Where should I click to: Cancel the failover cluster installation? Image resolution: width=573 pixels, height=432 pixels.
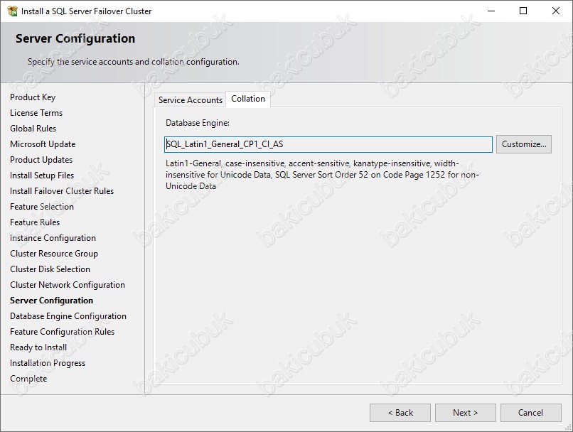[530, 413]
